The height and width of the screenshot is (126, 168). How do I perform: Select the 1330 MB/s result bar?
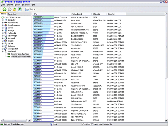tap(43, 36)
